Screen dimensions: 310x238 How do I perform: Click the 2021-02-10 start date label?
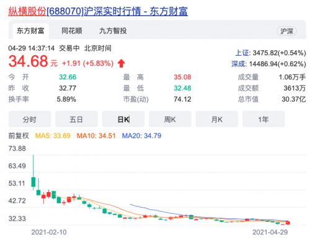49,232
